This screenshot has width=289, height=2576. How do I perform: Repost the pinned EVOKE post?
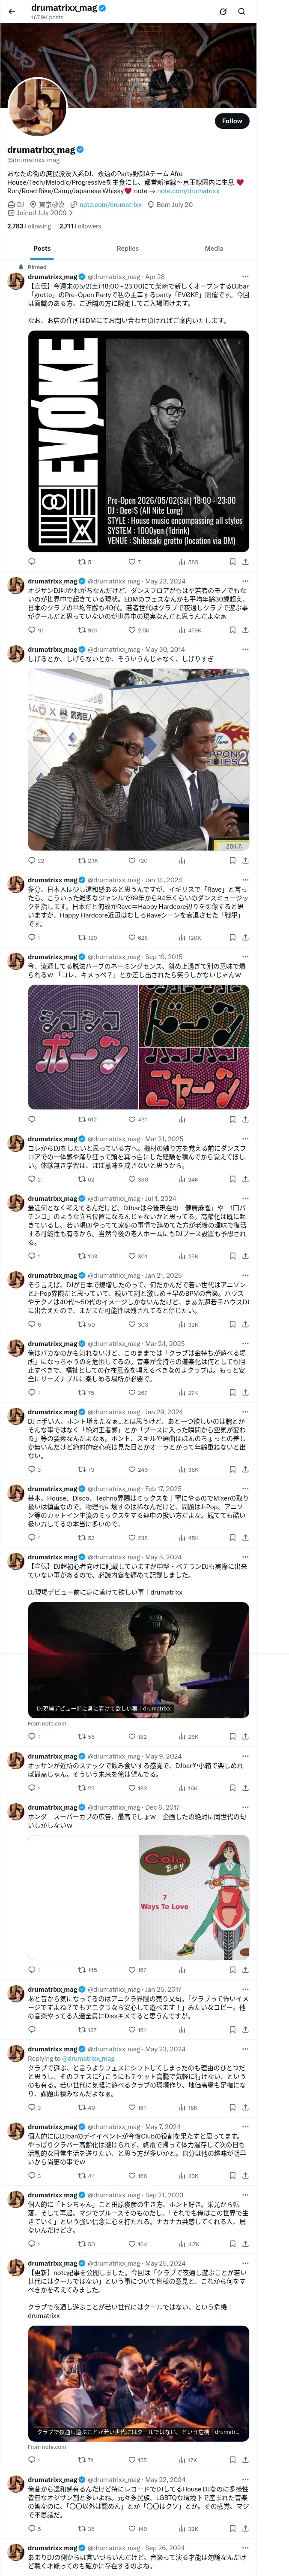(84, 562)
